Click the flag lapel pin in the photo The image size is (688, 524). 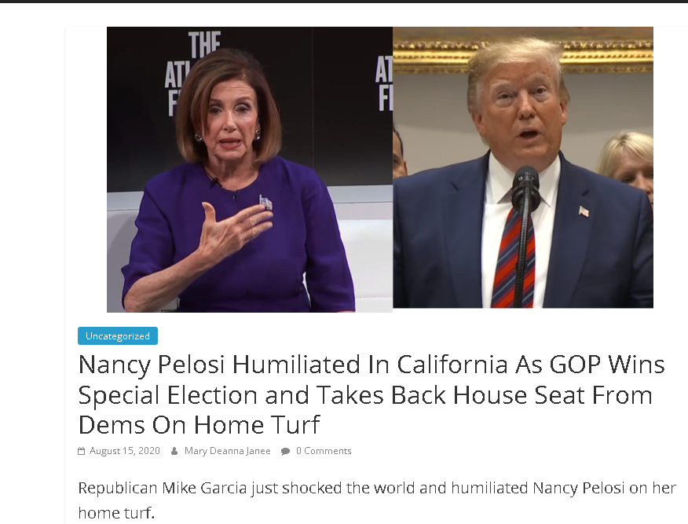[584, 211]
